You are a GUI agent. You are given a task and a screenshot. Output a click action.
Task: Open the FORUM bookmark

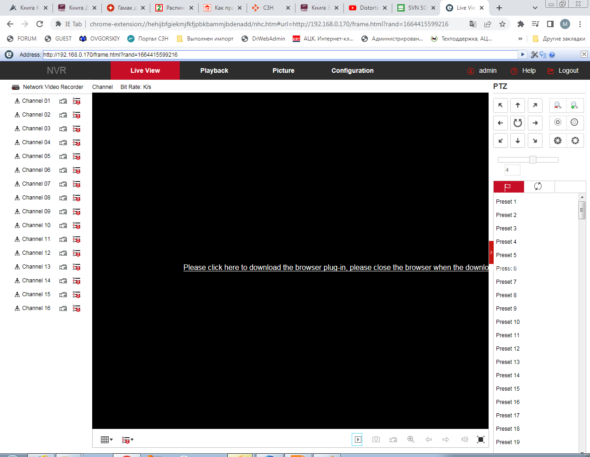pos(22,39)
